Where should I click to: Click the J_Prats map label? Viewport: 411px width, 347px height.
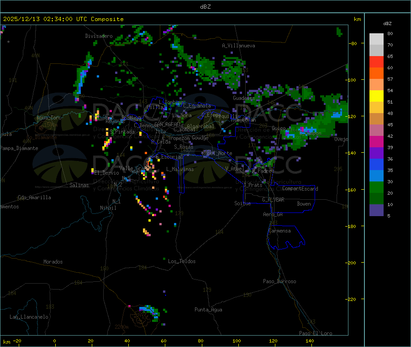(253, 185)
